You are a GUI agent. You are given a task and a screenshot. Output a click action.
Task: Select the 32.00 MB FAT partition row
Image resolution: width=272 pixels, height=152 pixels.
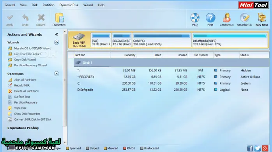pos(171,71)
